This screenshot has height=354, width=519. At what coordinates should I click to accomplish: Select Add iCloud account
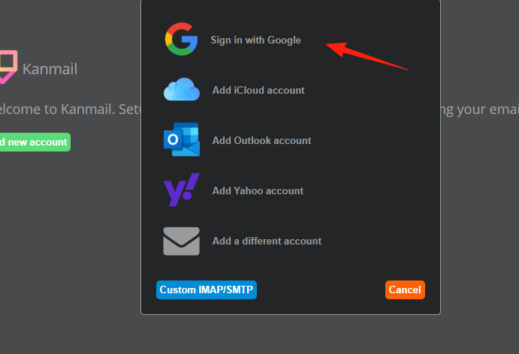[258, 90]
